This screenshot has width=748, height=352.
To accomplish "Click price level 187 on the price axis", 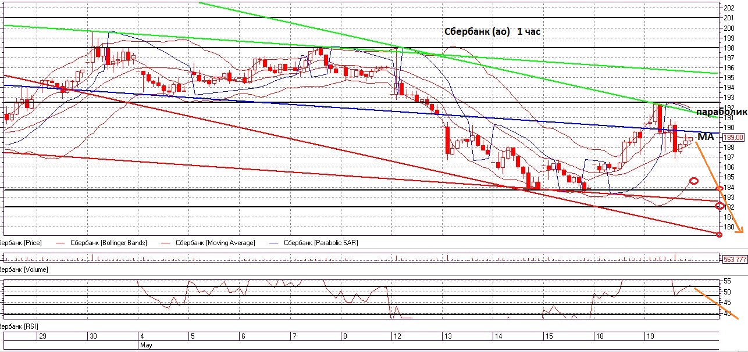I will [729, 157].
